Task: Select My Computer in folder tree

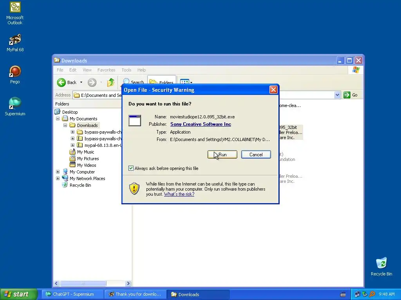Action: pyautogui.click(x=82, y=172)
